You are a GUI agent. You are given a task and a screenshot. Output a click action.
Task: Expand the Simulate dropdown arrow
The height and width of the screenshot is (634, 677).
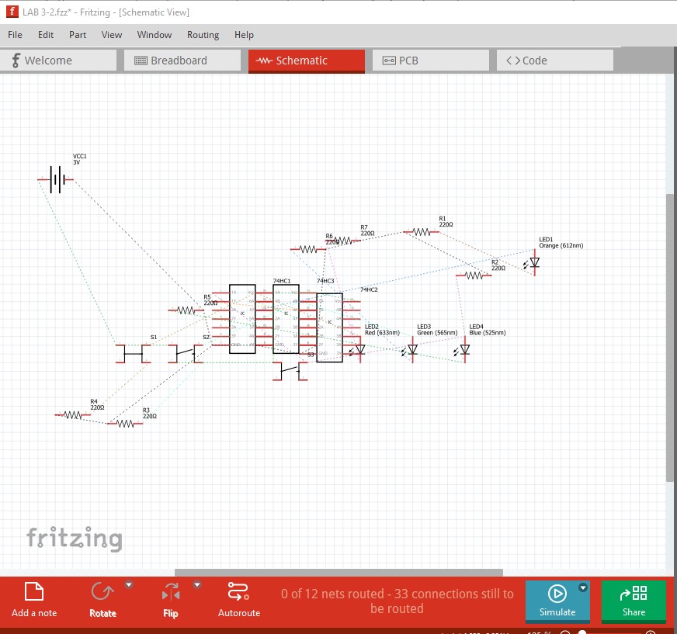[x=583, y=588]
